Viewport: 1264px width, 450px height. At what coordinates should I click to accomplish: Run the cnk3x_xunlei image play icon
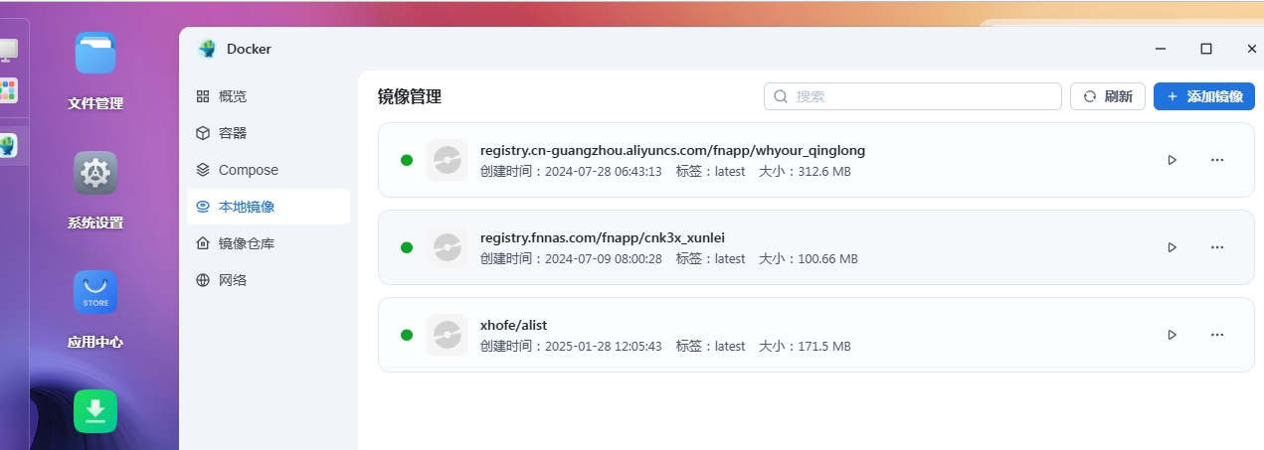pos(1173,247)
